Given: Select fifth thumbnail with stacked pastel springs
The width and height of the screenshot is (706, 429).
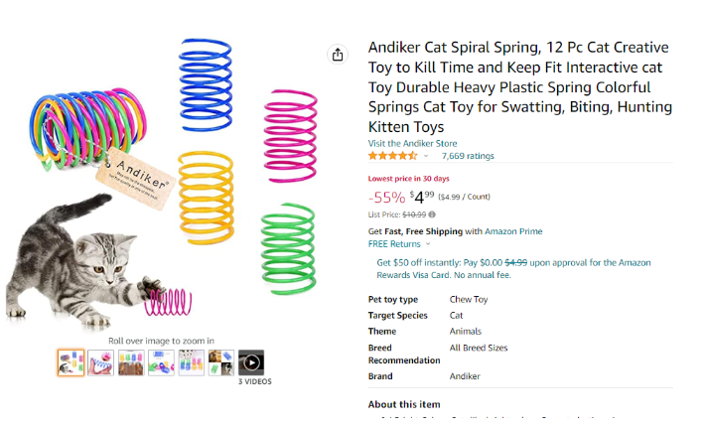Looking at the screenshot, I should click(x=192, y=362).
